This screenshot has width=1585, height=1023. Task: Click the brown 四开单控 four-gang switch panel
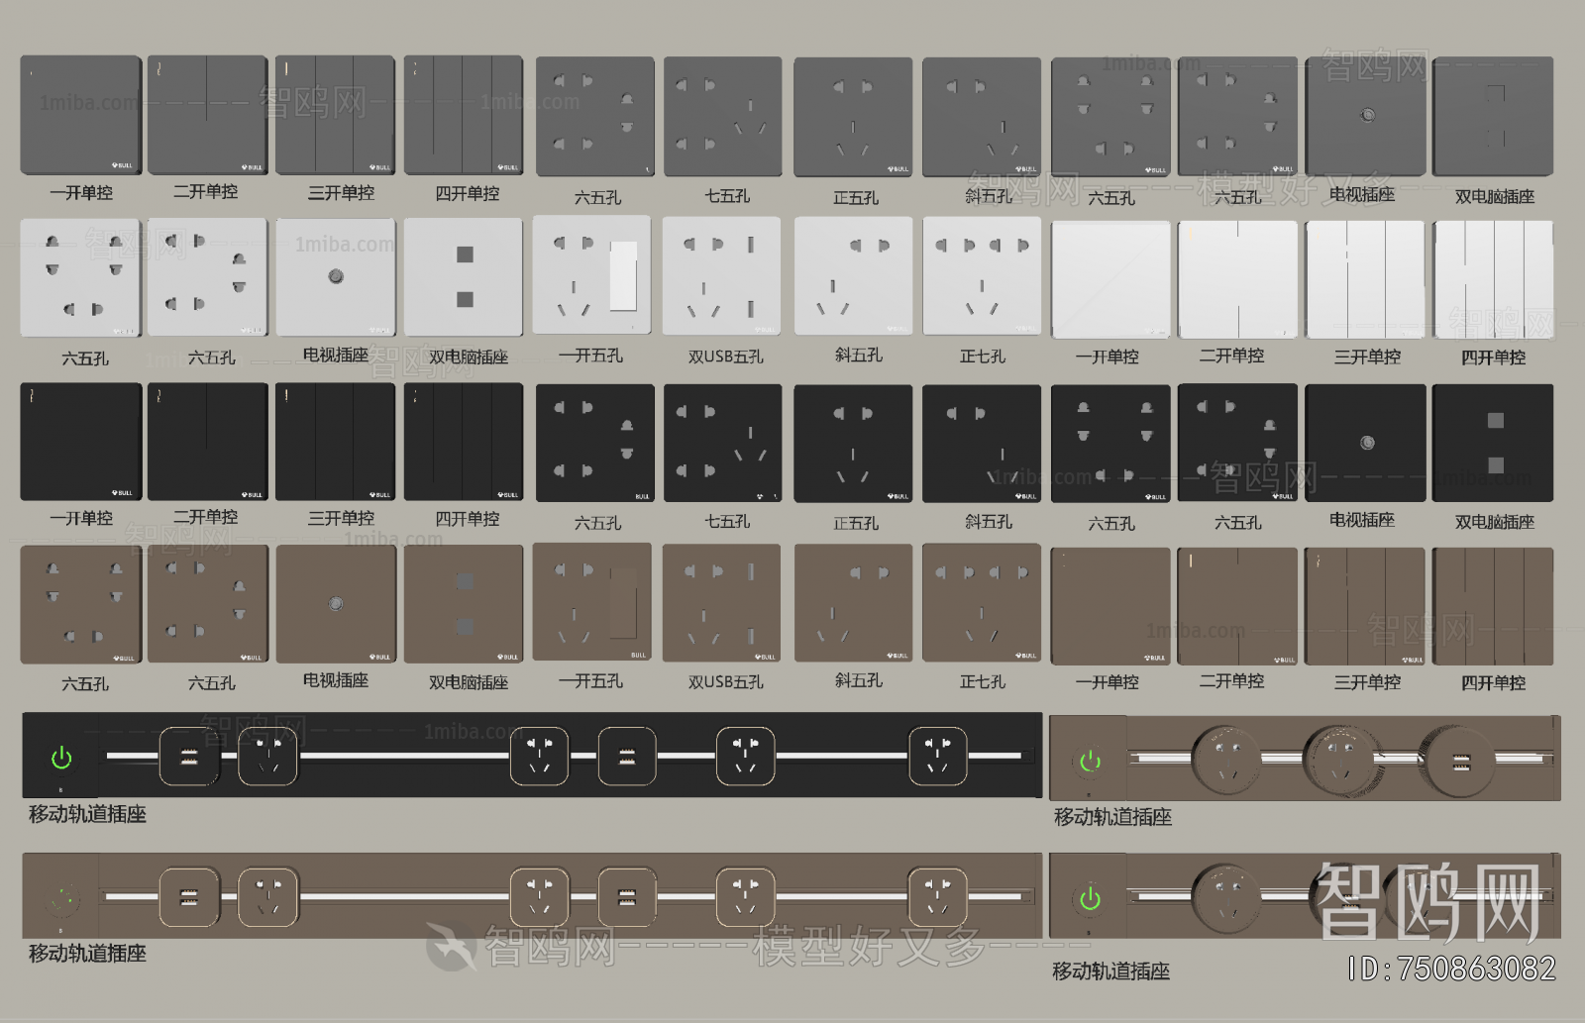tap(1493, 604)
